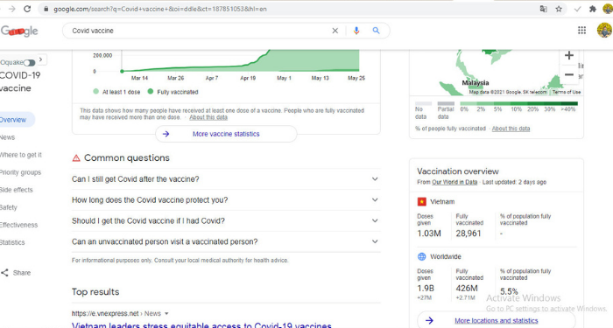Click the arrow icon beside More locations and statistics
Viewport: 613px width, 328px height.
pos(429,321)
